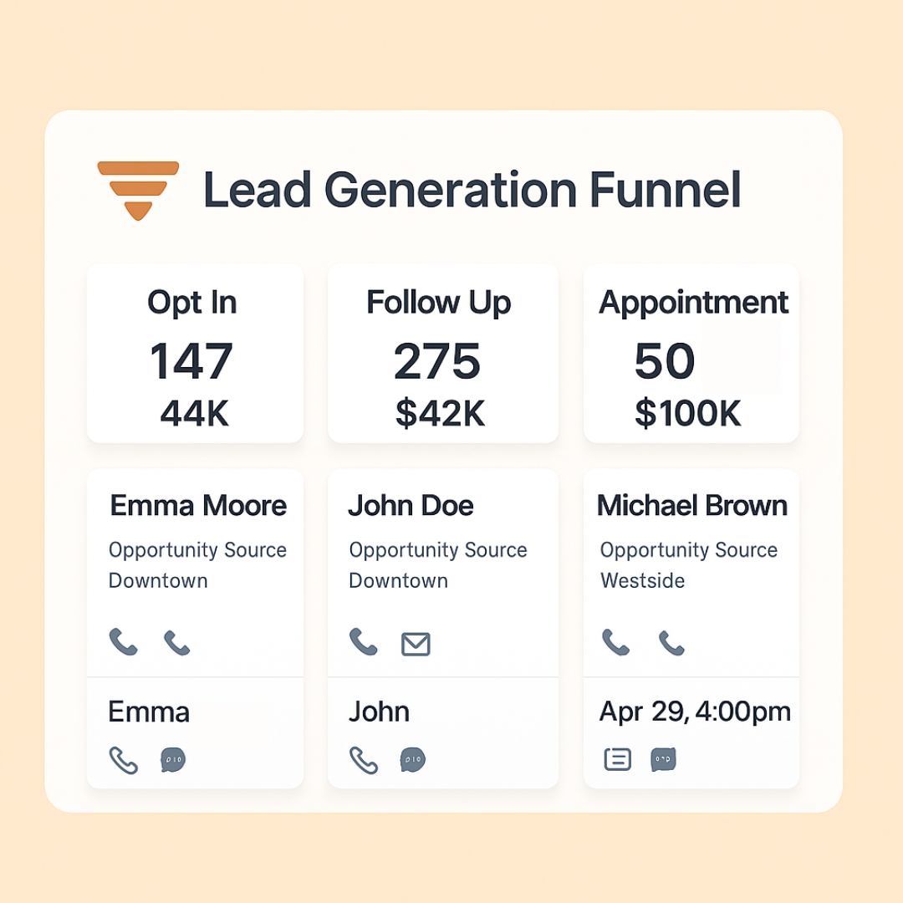The width and height of the screenshot is (903, 903).
Task: Click the chat bubble icon below Emma
Action: 173,759
